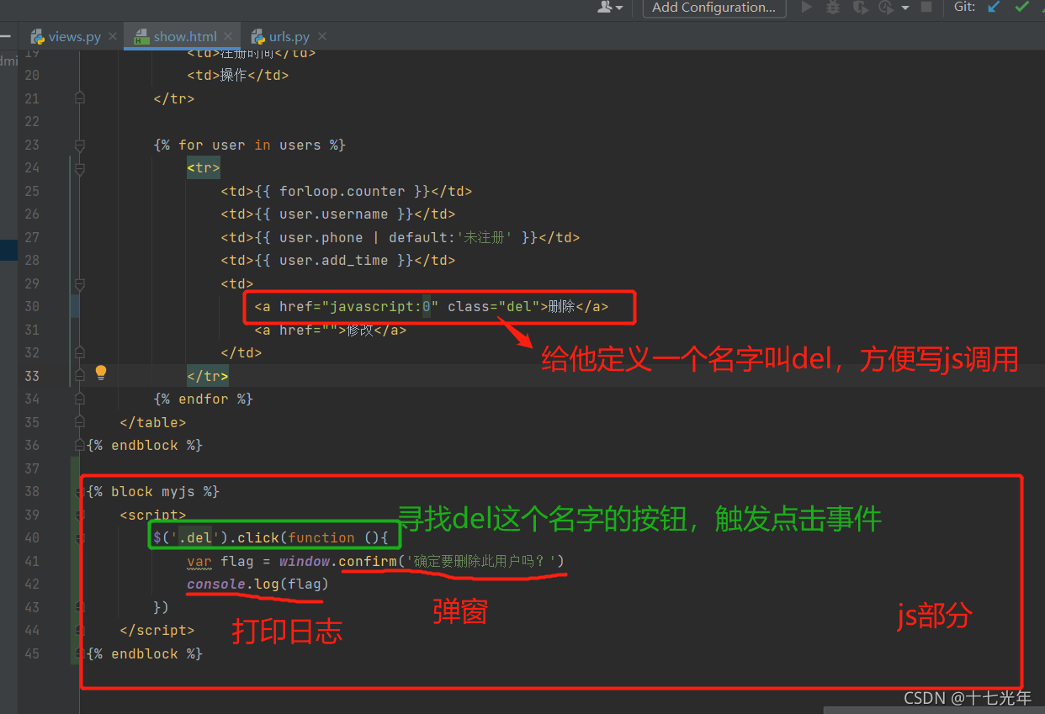
Task: Click the Stop square icon
Action: coord(926,7)
